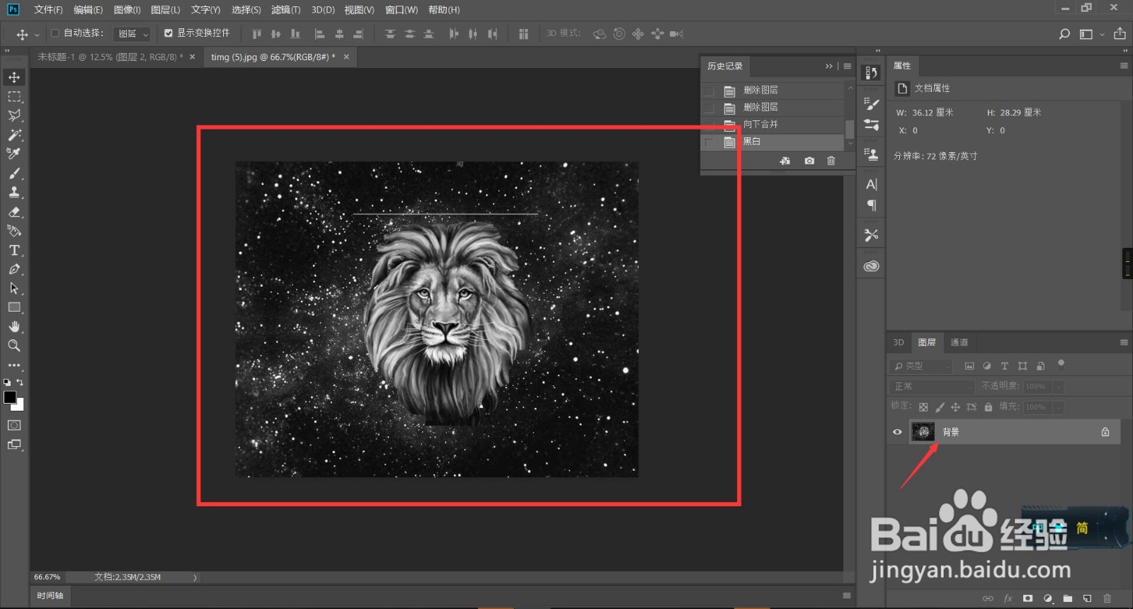1133x609 pixels.
Task: Select the Clone Stamp tool
Action: (x=14, y=192)
